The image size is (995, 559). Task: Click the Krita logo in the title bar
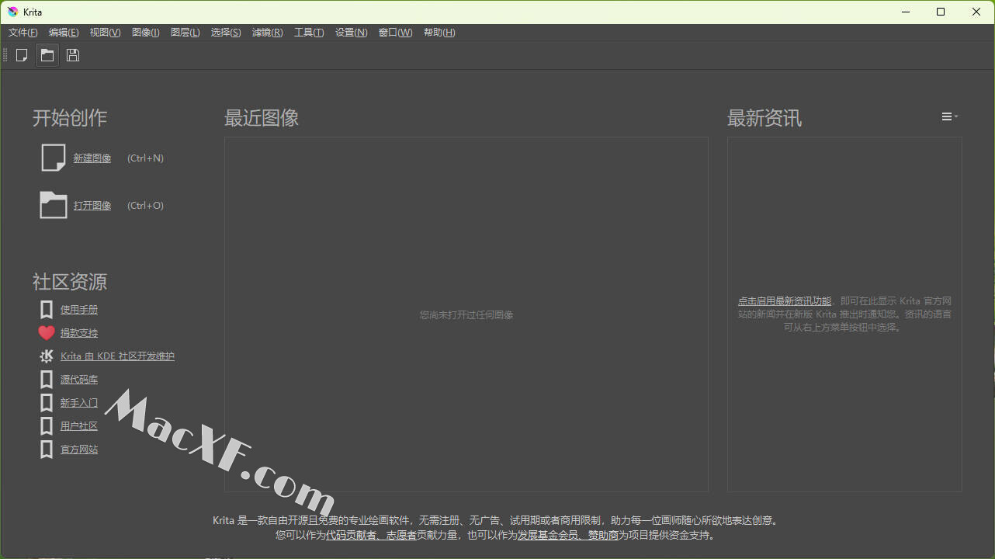point(12,12)
